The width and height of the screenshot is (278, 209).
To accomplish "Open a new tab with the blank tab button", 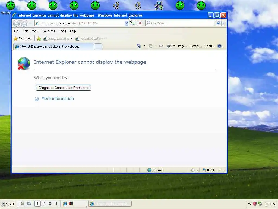I will [98, 47].
